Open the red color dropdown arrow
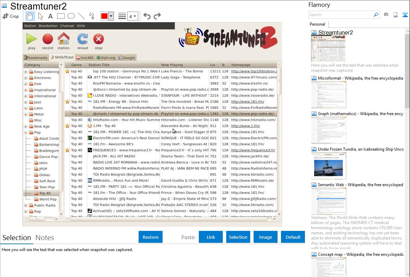The width and height of the screenshot is (410, 277). click(x=111, y=16)
